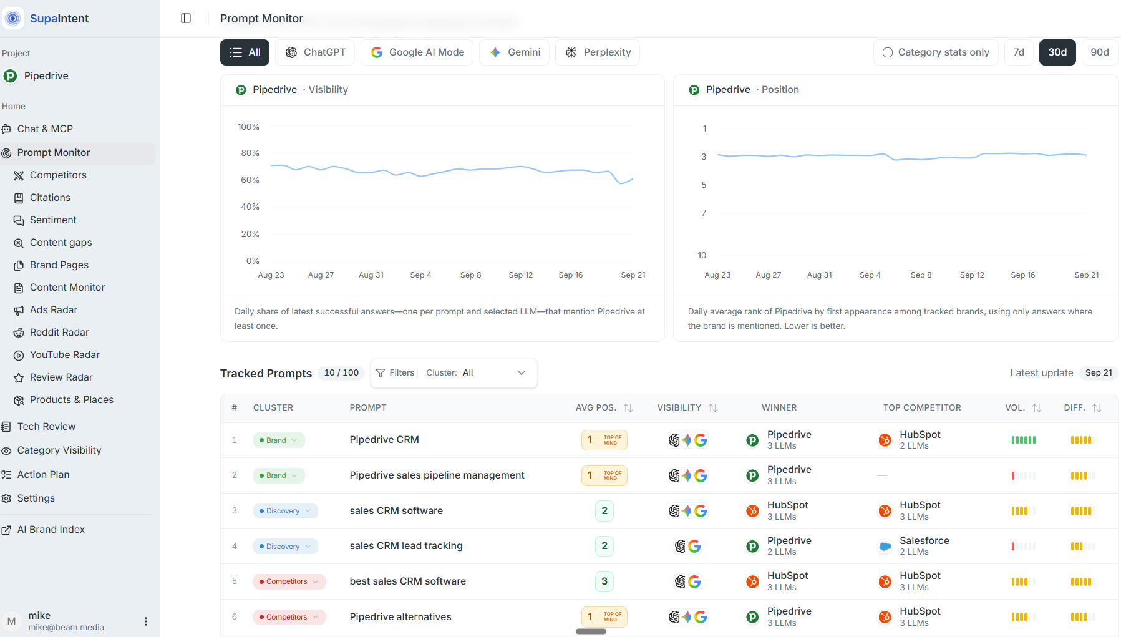The image size is (1121, 637).
Task: Open Cluster All dropdown
Action: click(x=477, y=373)
